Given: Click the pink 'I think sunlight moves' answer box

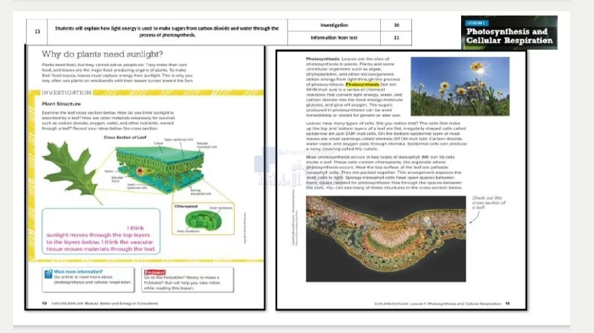Looking at the screenshot, I should (x=101, y=231).
